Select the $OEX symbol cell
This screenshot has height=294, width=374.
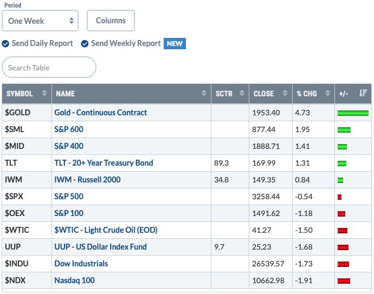[x=27, y=213]
